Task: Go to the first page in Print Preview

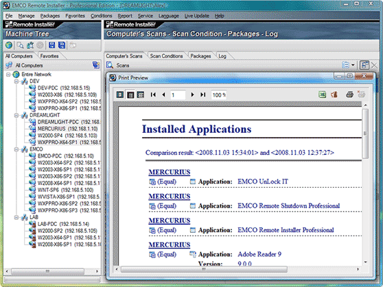Action: (x=153, y=95)
